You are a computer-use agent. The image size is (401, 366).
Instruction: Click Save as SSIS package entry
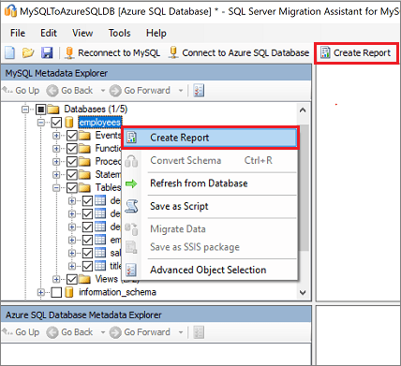pos(210,247)
